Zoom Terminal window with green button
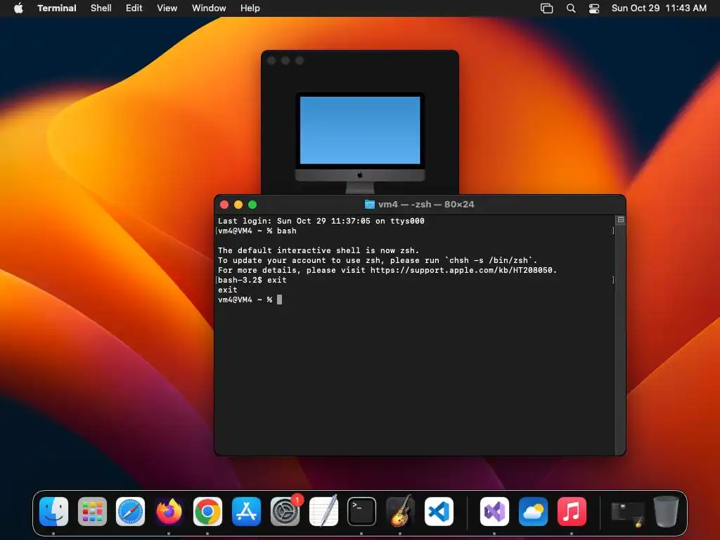Image resolution: width=720 pixels, height=540 pixels. (252, 205)
